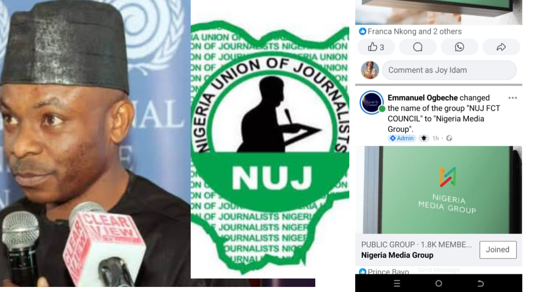Open comments via speech bubble icon
The width and height of the screenshot is (540, 292).
click(418, 47)
